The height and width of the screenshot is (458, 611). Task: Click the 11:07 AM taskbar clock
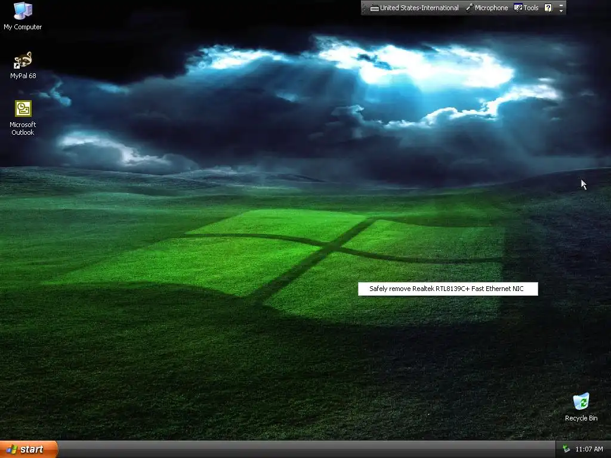point(589,449)
